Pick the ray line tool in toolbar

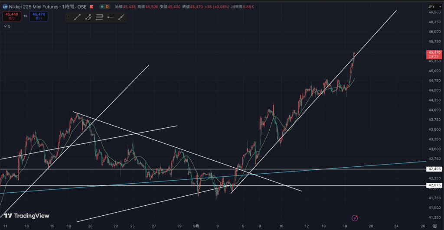point(121,17)
